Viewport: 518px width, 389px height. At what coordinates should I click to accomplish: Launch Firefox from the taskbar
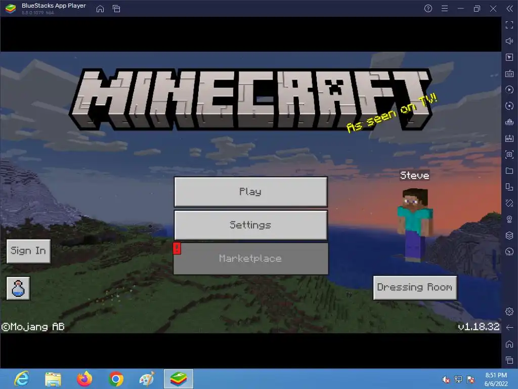click(84, 379)
